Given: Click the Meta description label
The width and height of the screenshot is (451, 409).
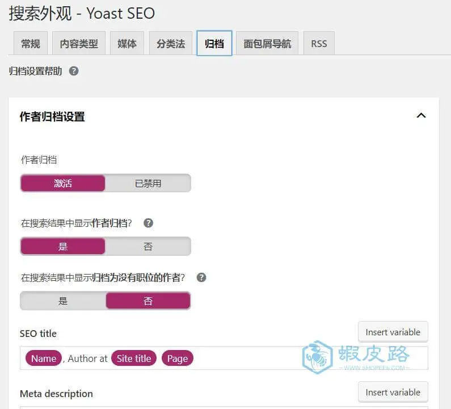Looking at the screenshot, I should click(56, 394).
